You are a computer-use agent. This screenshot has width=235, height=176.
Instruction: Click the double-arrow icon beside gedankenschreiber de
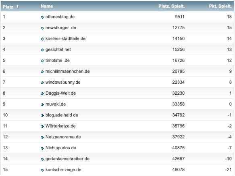point(42,159)
